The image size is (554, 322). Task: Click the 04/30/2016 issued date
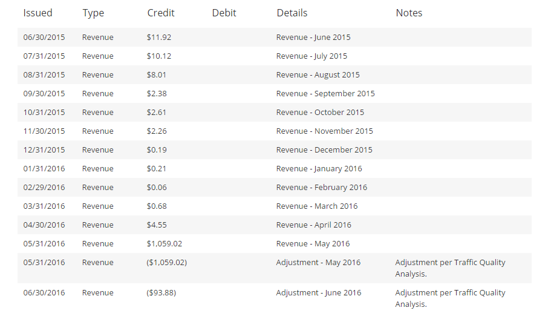(44, 225)
